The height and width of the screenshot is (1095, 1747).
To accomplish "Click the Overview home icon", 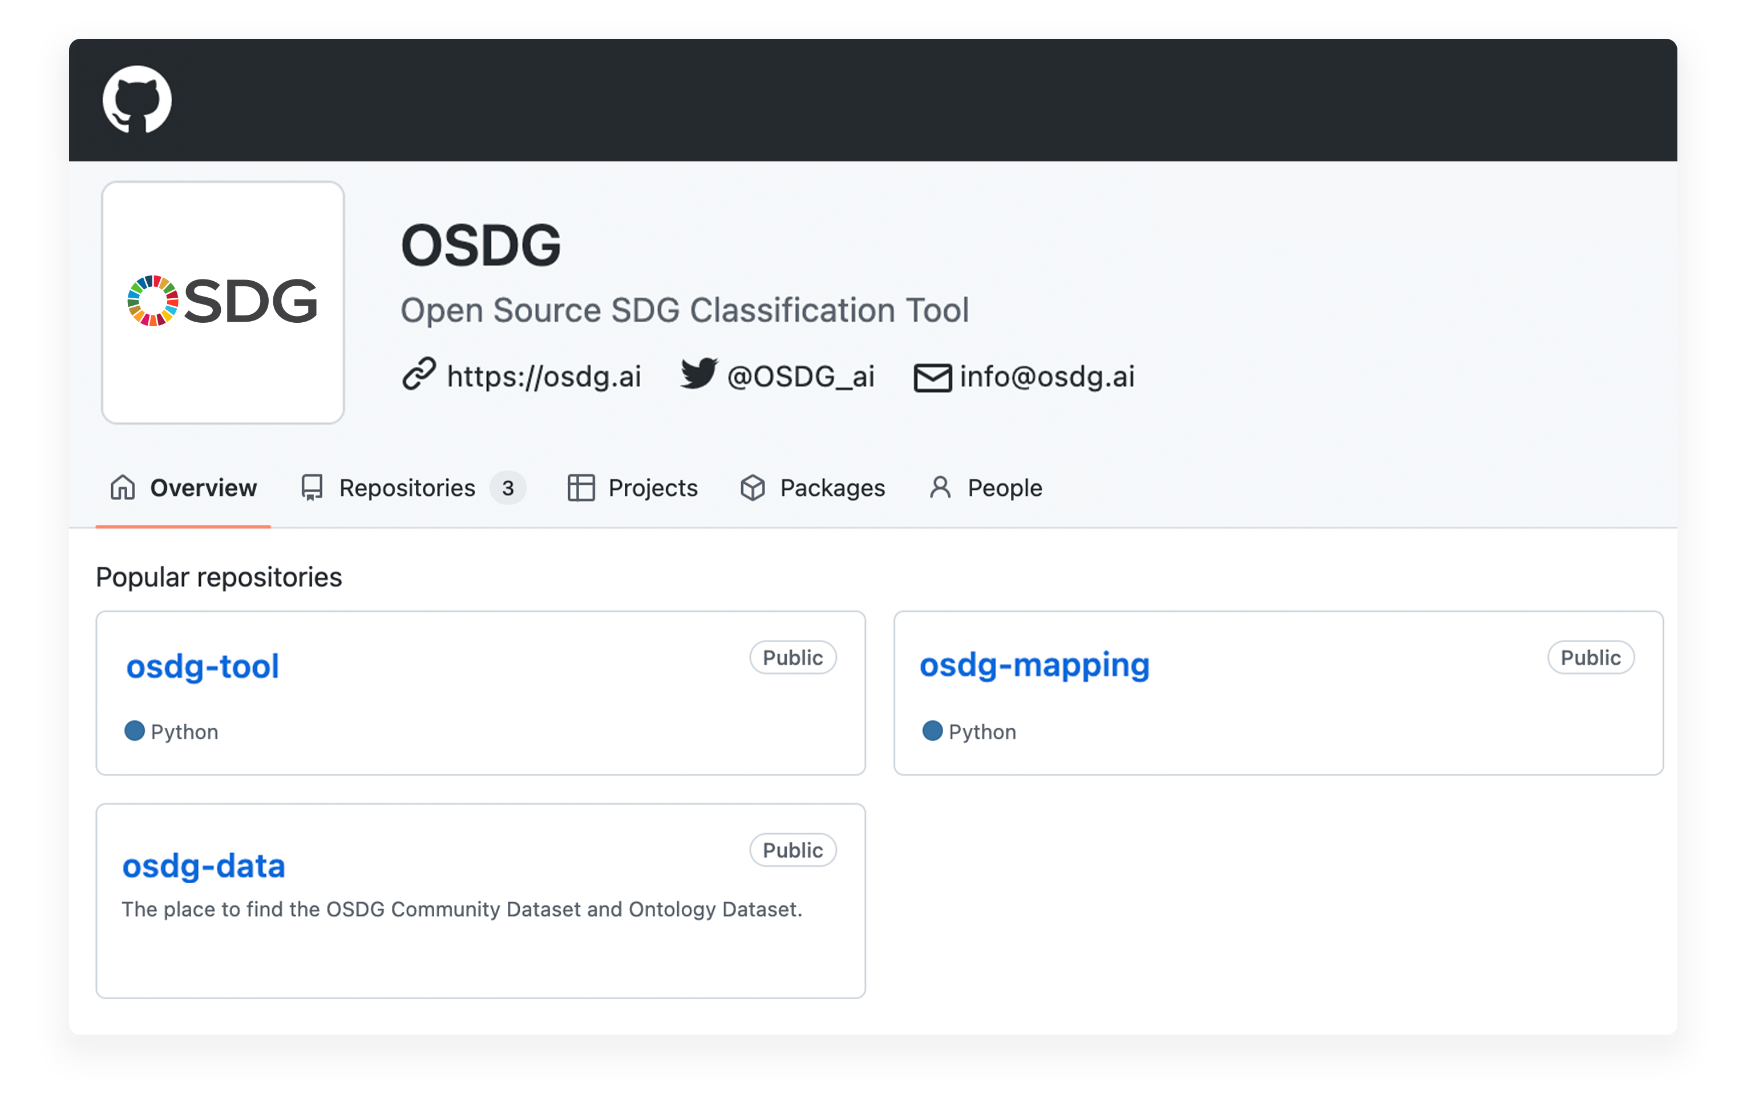I will pos(123,488).
